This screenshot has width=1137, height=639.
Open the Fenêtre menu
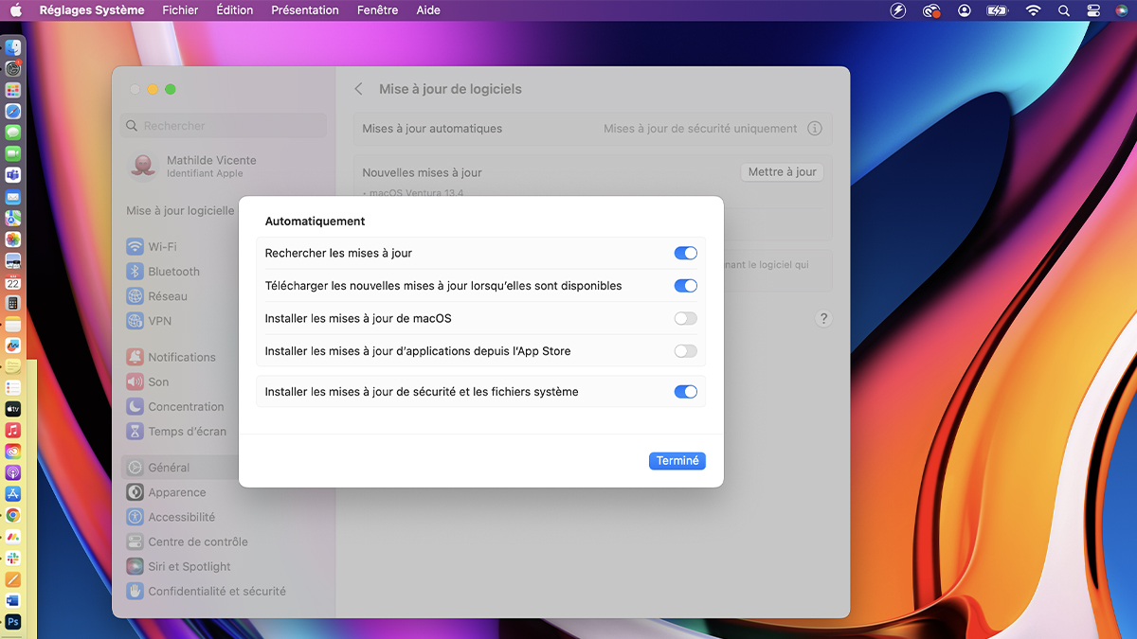tap(378, 10)
